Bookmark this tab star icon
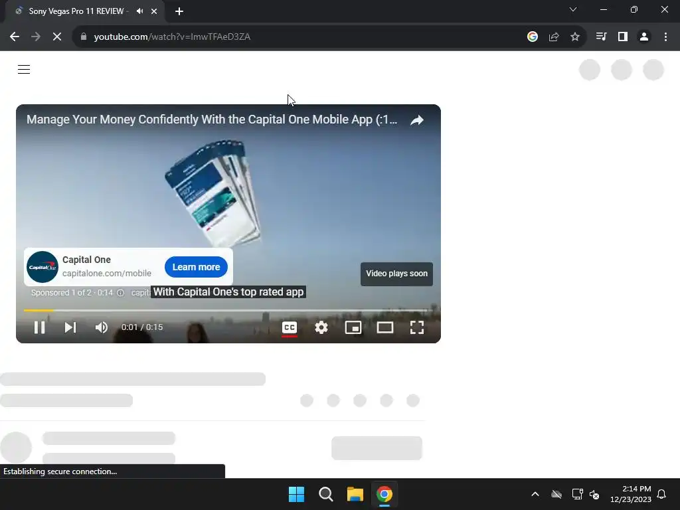The height and width of the screenshot is (510, 680). (x=574, y=37)
